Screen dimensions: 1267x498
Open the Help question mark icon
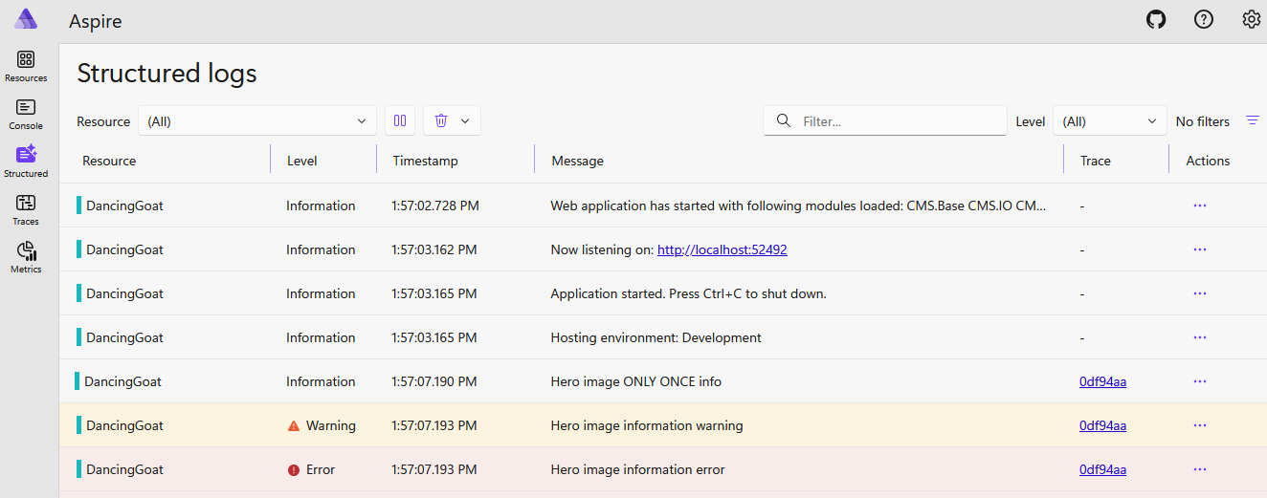(1204, 19)
